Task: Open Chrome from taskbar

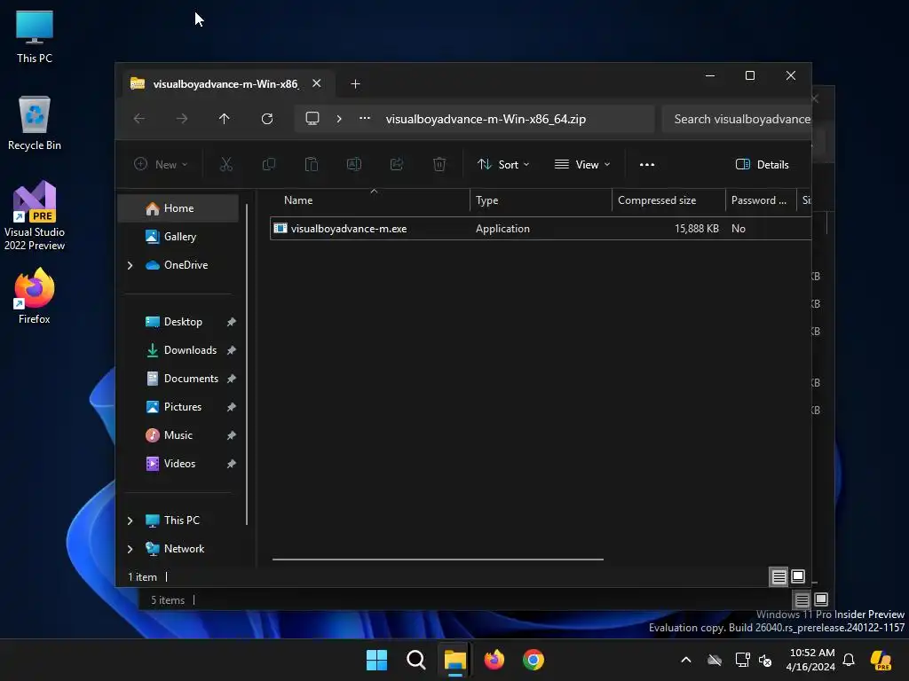Action: tap(534, 660)
